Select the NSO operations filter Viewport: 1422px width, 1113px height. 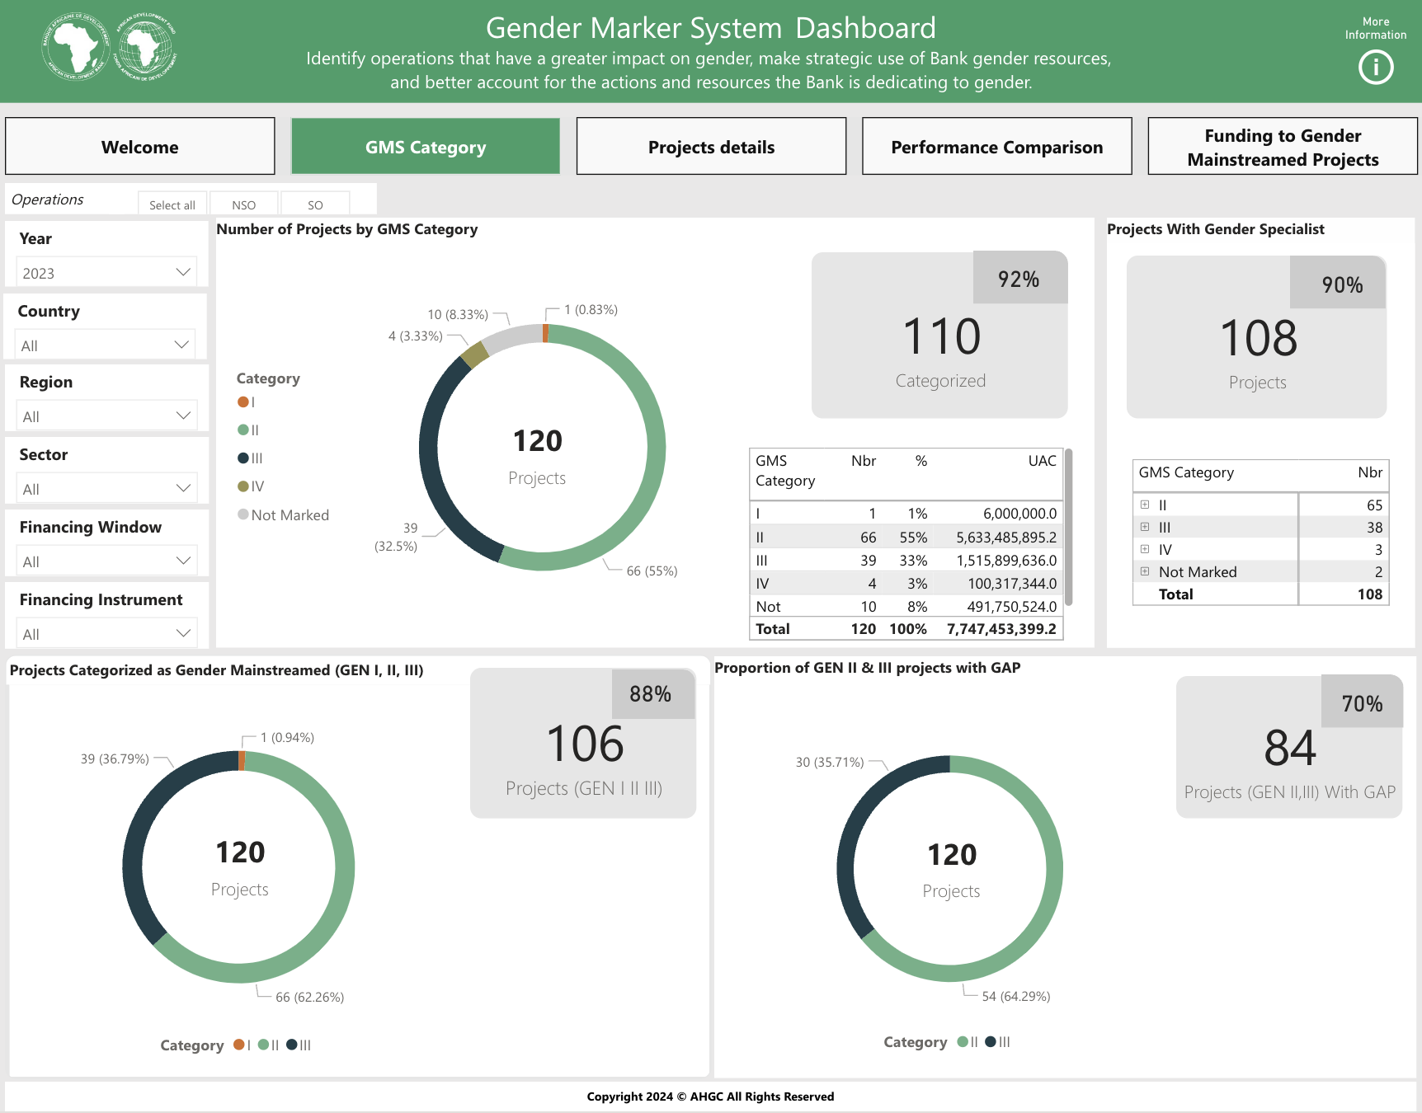243,204
